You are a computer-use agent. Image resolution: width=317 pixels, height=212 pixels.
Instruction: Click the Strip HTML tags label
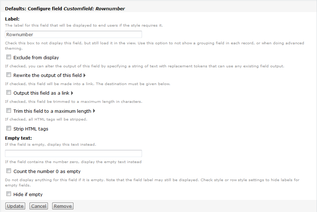31,129
